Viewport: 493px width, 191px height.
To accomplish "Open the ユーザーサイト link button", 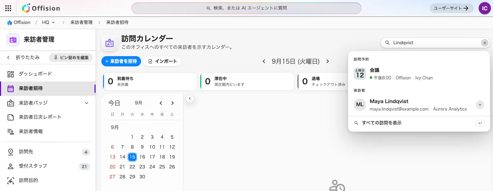I will click(x=452, y=8).
